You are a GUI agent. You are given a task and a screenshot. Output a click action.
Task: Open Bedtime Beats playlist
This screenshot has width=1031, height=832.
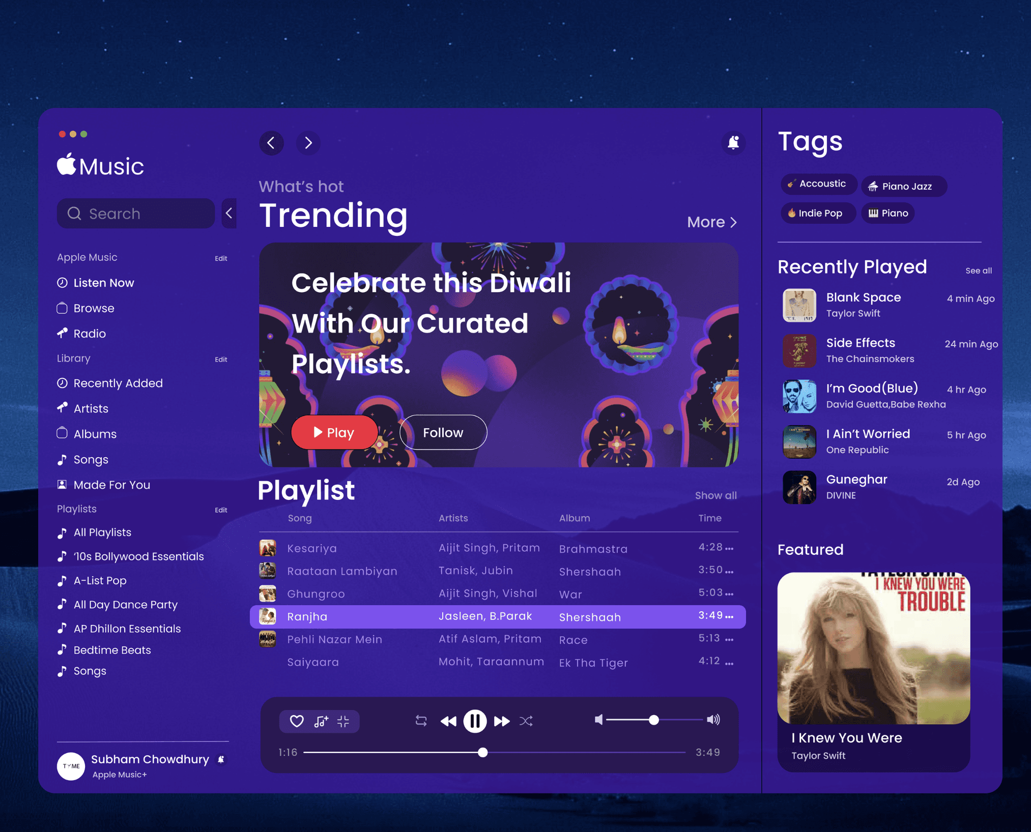point(104,650)
